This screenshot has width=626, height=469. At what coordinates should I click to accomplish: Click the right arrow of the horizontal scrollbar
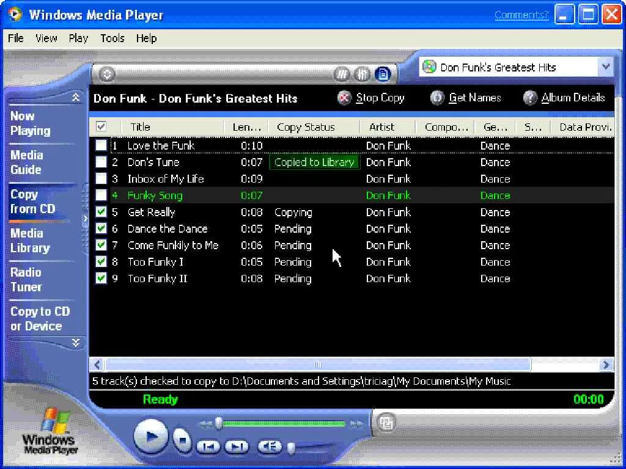(x=606, y=365)
